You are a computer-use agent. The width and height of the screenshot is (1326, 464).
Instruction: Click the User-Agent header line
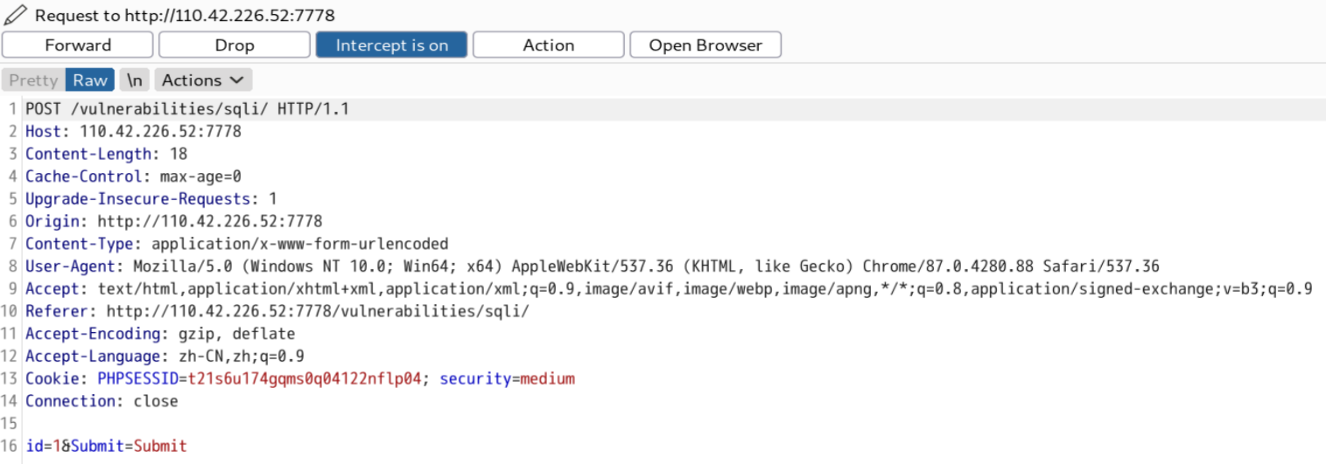click(x=593, y=267)
